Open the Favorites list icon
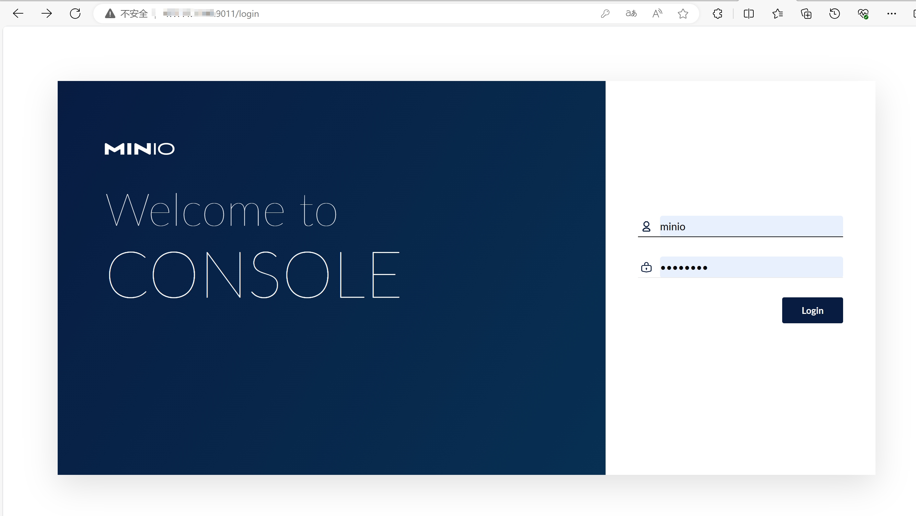The image size is (916, 516). pyautogui.click(x=777, y=14)
